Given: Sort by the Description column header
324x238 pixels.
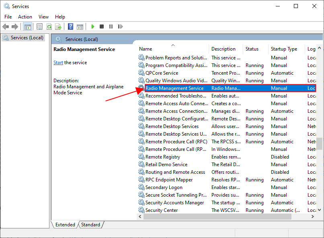Looking at the screenshot, I should click(x=226, y=49).
